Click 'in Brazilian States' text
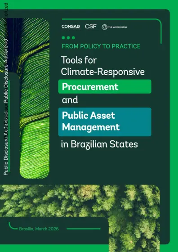 (99, 144)
